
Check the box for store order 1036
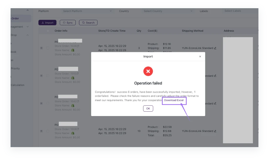click(48, 48)
